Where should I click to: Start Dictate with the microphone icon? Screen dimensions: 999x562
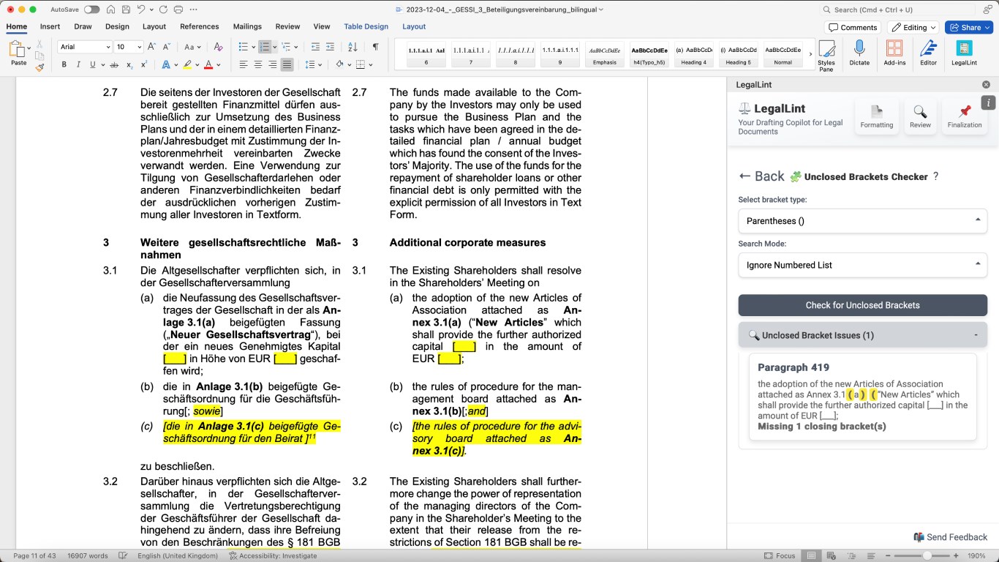(859, 53)
